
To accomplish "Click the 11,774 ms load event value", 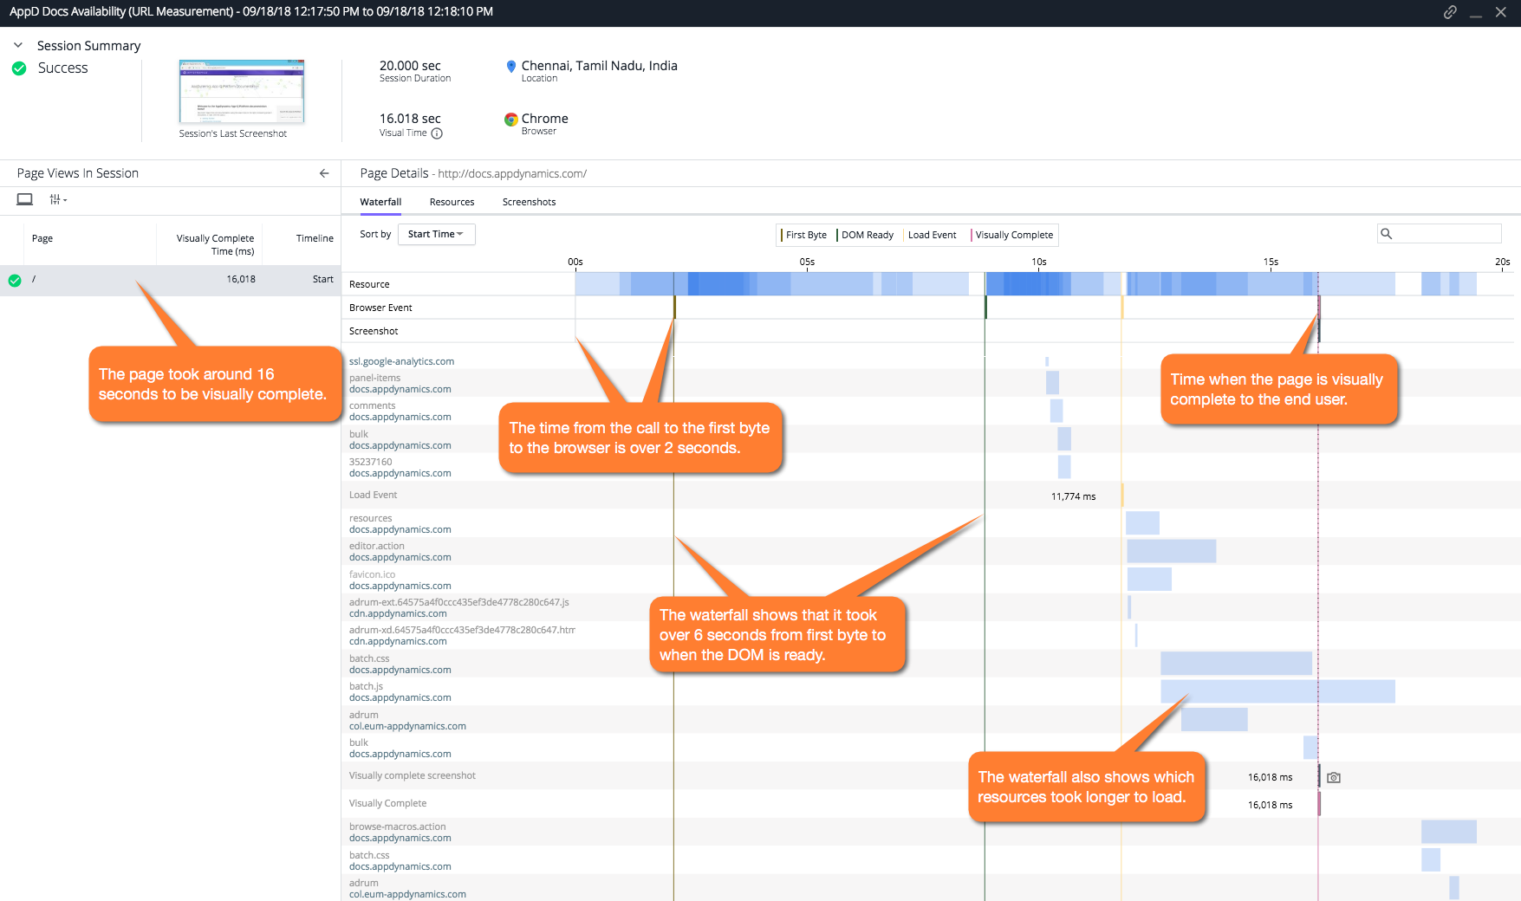I will pyautogui.click(x=1073, y=496).
